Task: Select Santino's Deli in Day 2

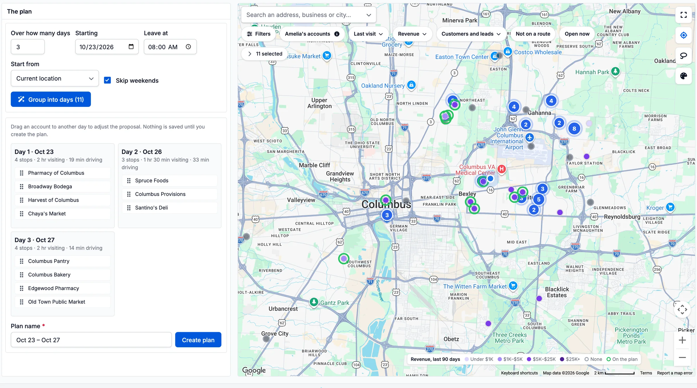Action: (170, 208)
